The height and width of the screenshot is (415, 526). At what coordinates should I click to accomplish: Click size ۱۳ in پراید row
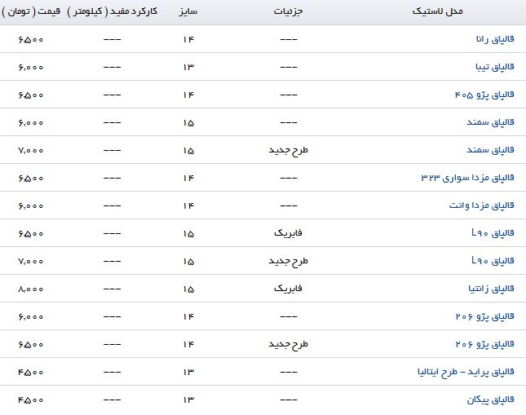[x=188, y=373]
